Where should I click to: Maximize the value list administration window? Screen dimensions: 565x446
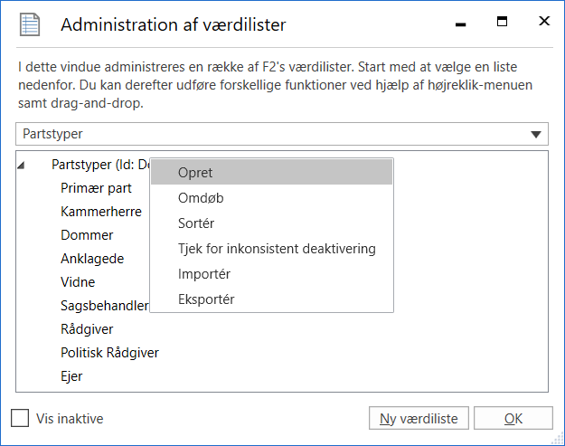click(503, 22)
